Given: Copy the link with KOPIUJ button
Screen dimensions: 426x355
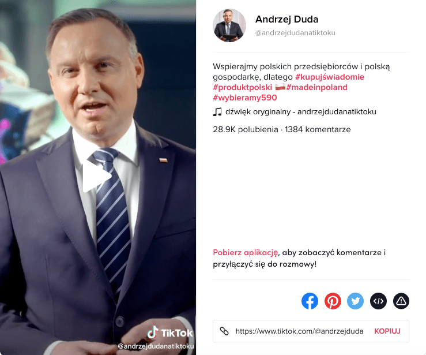Looking at the screenshot, I should coord(387,331).
